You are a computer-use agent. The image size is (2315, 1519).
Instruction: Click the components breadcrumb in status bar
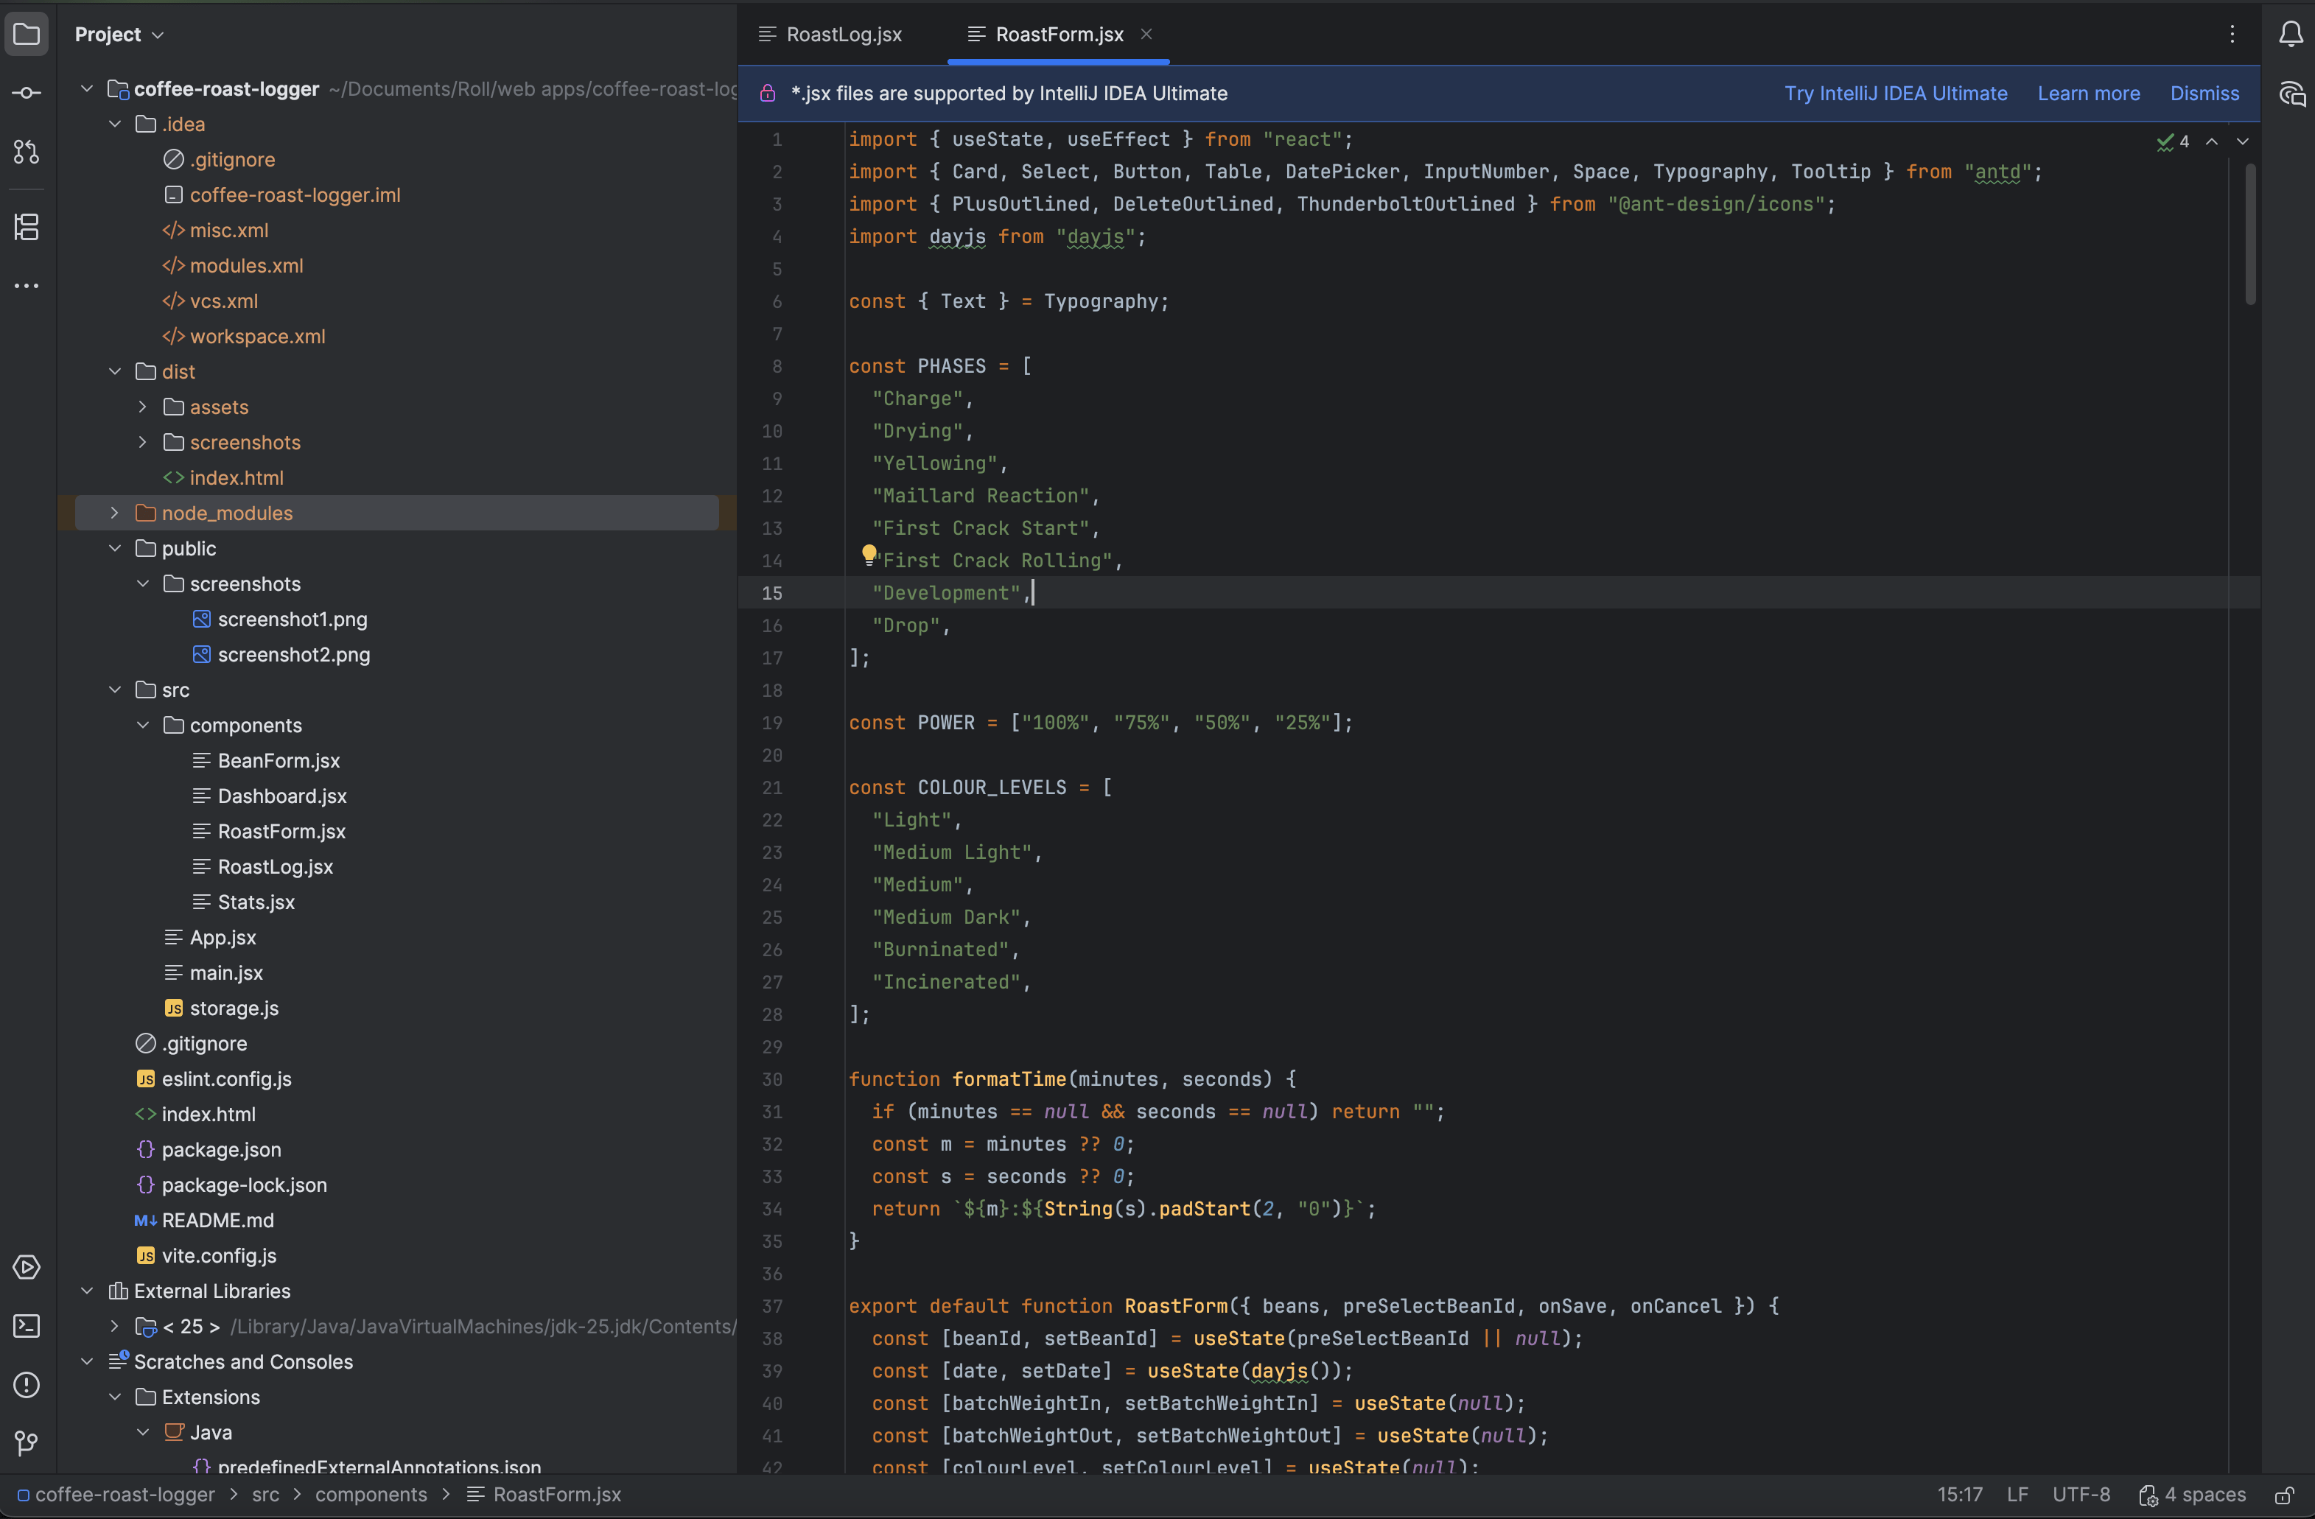coord(371,1495)
